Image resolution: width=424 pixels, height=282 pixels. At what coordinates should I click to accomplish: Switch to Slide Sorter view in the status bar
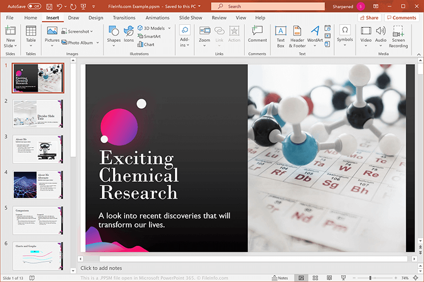[x=315, y=278]
